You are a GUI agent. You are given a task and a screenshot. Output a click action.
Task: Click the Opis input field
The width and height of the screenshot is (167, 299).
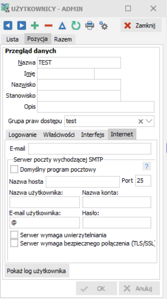pos(96,107)
